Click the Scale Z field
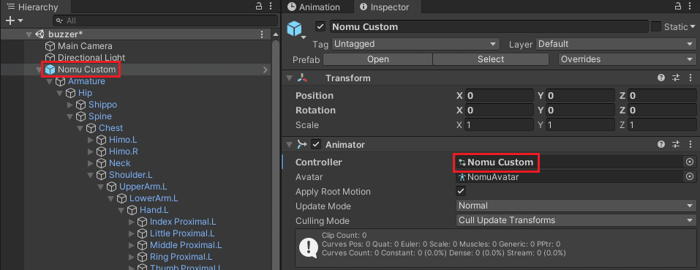Image resolution: width=700 pixels, height=270 pixels. click(662, 125)
